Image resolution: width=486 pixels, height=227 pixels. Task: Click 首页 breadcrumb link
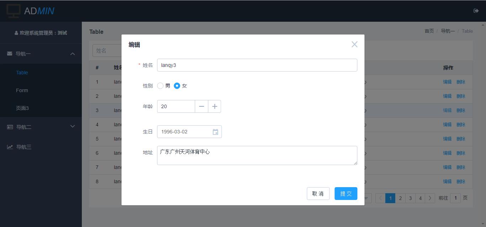[x=429, y=31]
